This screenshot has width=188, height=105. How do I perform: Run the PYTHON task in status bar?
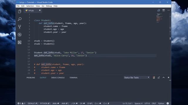tap(45, 104)
